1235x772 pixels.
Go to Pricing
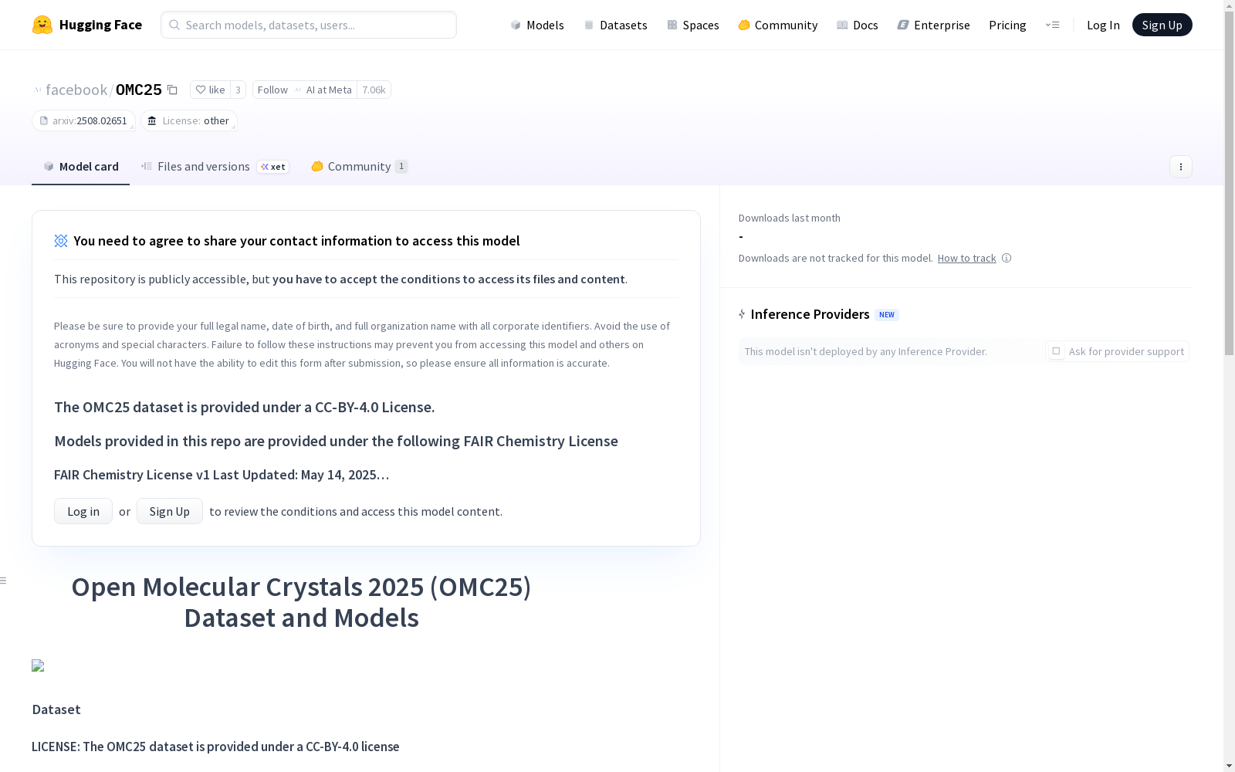point(1007,25)
